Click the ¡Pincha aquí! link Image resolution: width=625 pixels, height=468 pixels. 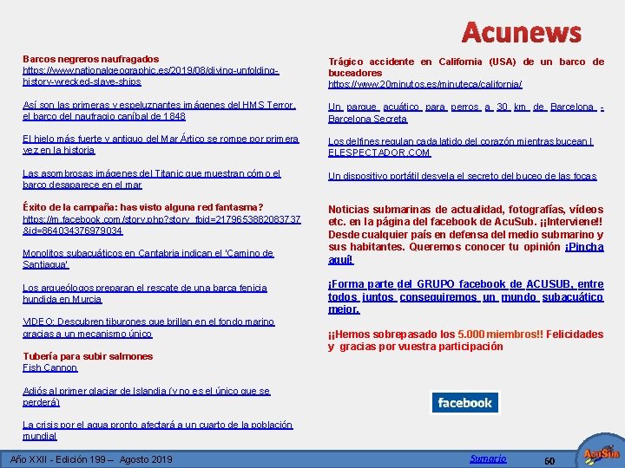click(584, 247)
